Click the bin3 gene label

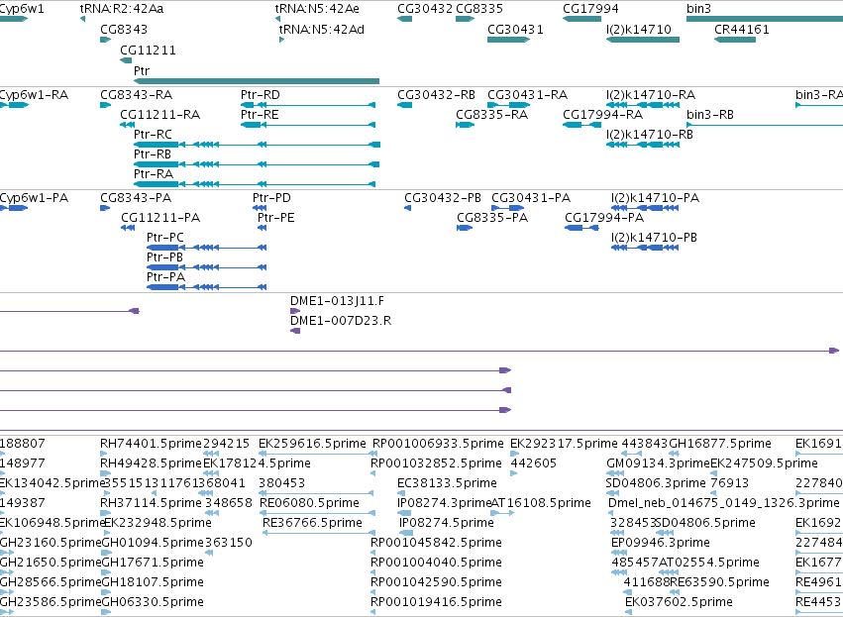pos(699,9)
